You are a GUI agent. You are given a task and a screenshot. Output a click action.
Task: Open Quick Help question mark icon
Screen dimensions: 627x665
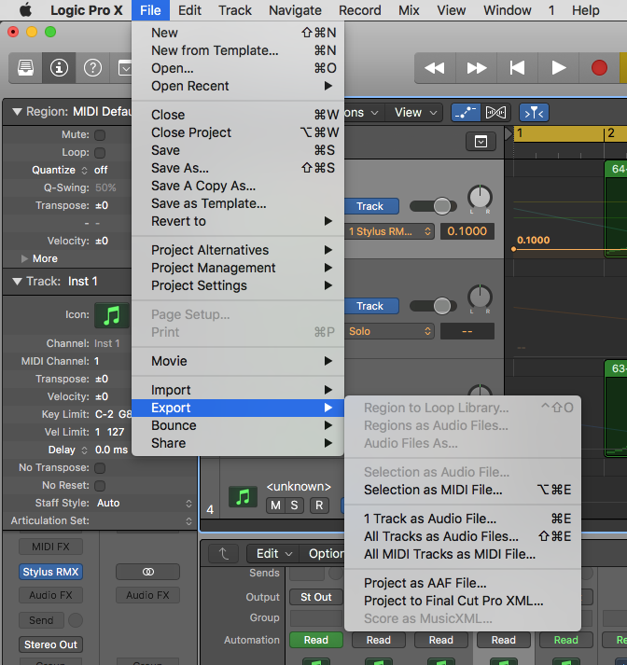(92, 67)
